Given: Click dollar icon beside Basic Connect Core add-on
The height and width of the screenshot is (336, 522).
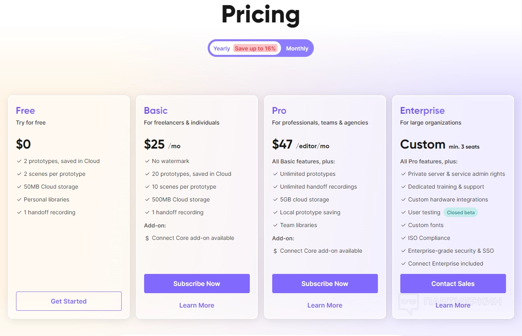Looking at the screenshot, I should [147, 238].
